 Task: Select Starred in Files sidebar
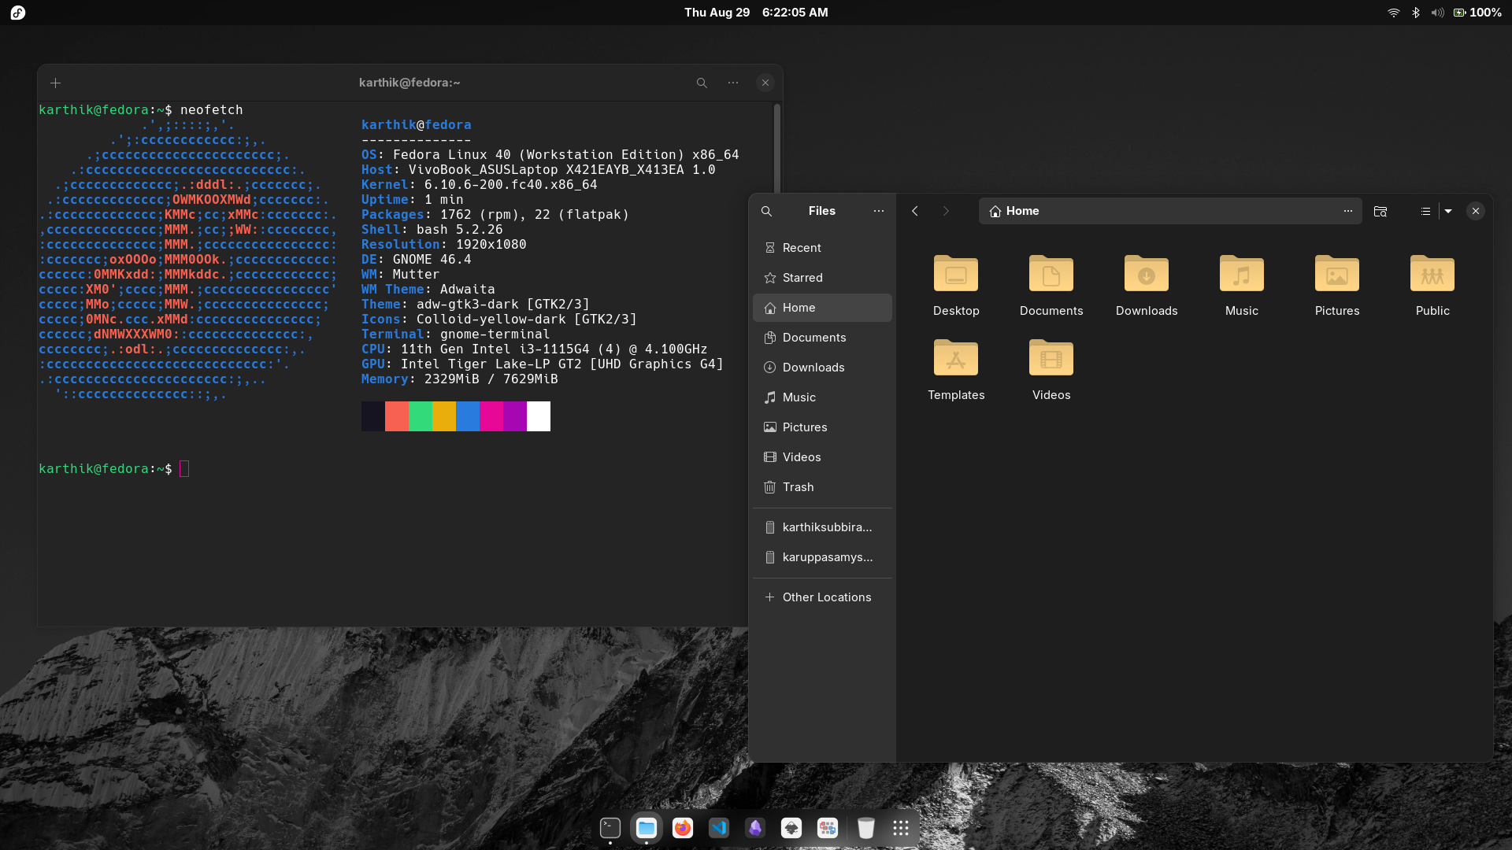coord(822,278)
